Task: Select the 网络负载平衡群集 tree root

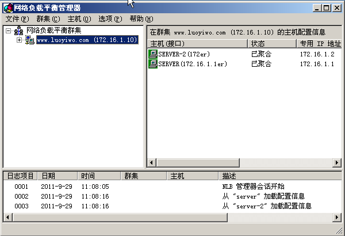Action: tap(54, 31)
